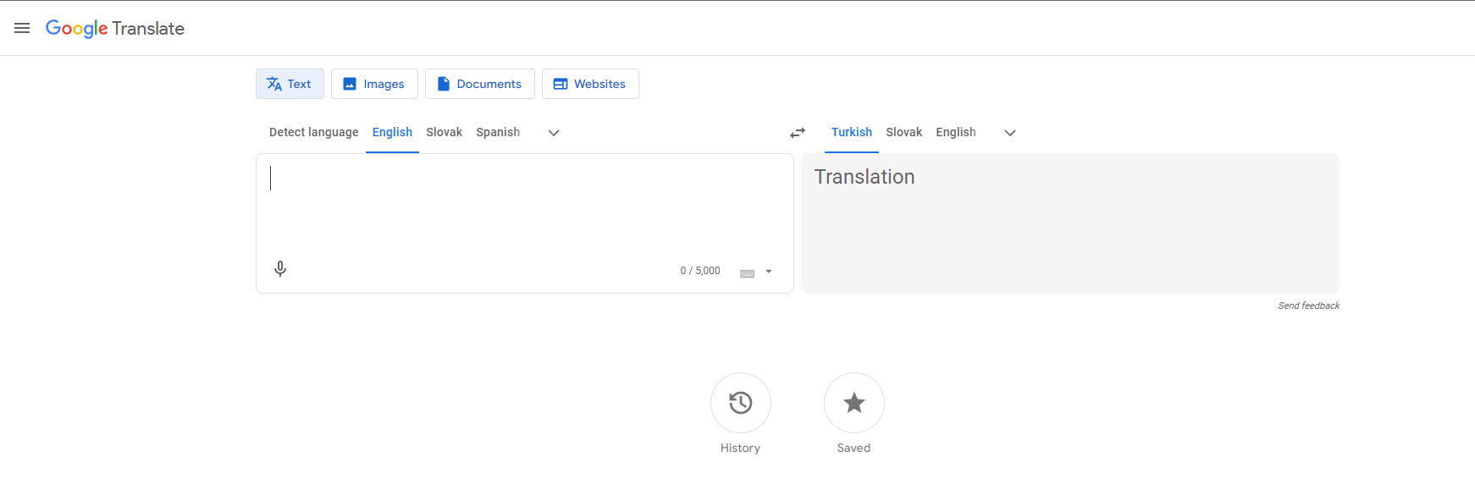Select Slovak as target language
This screenshot has height=501, width=1475.
click(x=903, y=132)
